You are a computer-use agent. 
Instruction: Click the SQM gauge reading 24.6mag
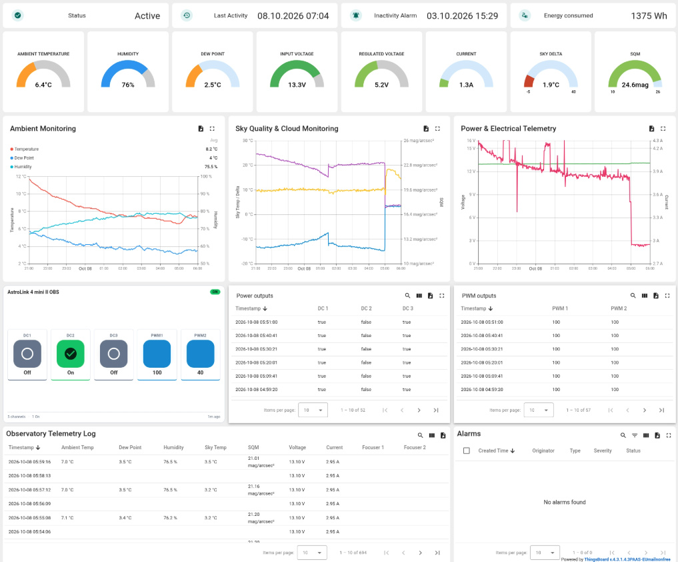(635, 72)
